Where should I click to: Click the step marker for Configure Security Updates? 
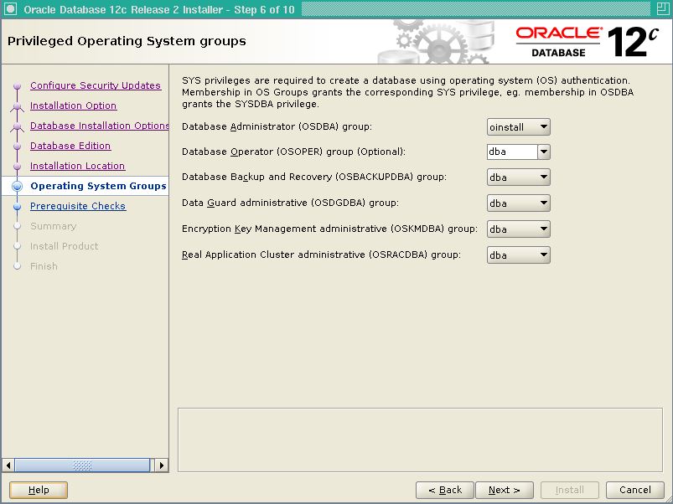click(17, 85)
